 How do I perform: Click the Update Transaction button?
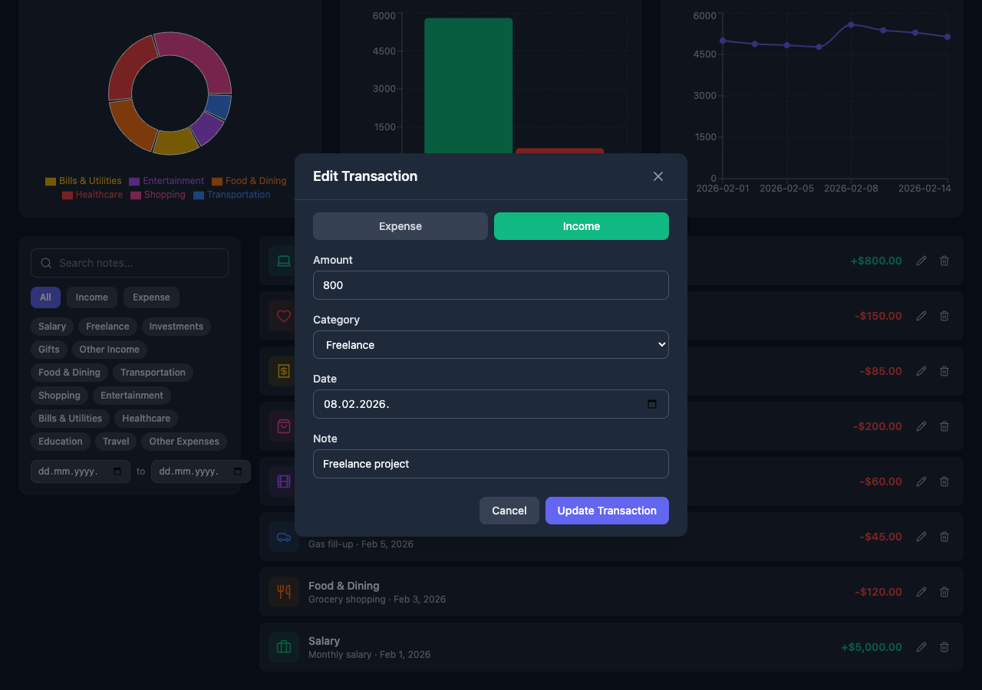click(607, 510)
